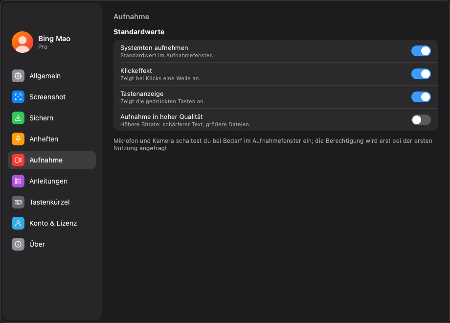Click the Über sidebar label
Screen dimensions: 450x323
click(37, 244)
